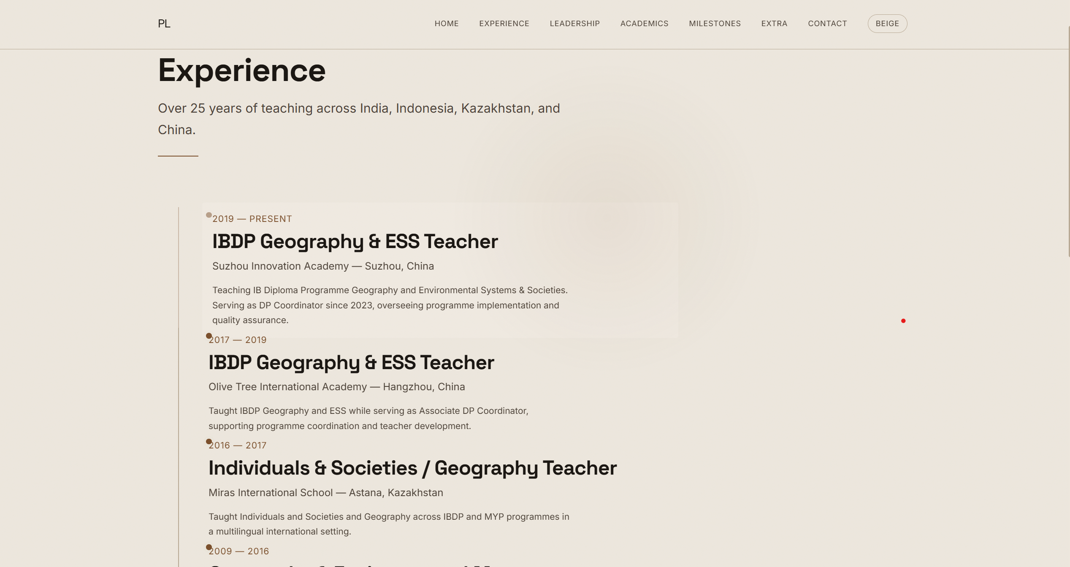Select the Individuals & Societies Teacher heading
Viewport: 1070px width, 567px height.
click(412, 468)
